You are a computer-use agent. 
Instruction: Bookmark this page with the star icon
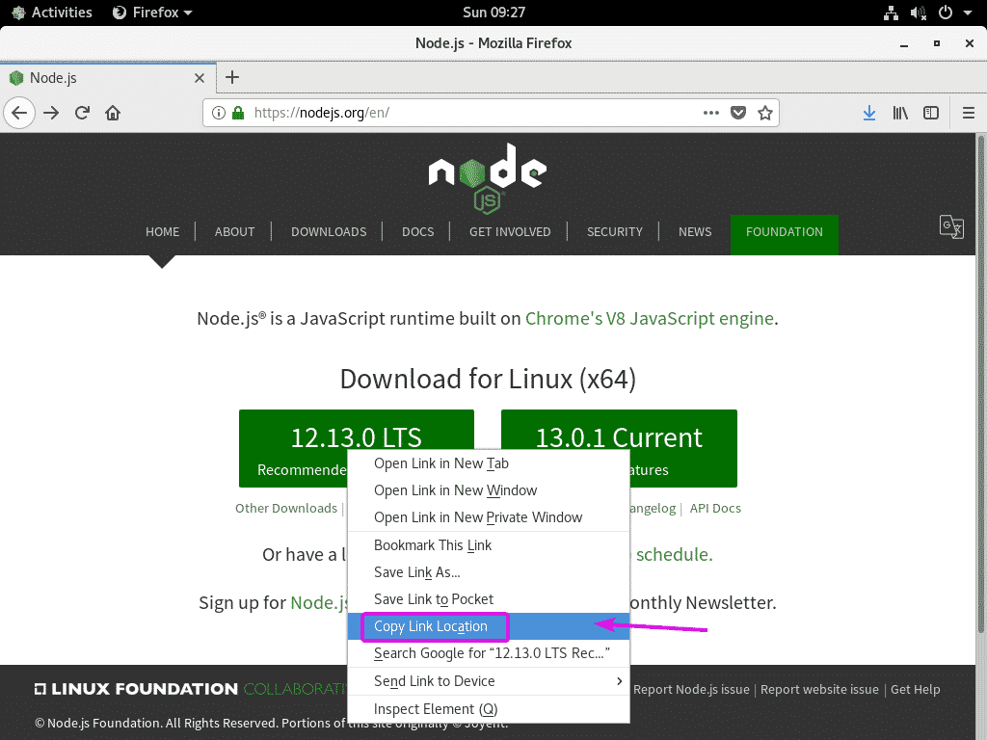pyautogui.click(x=765, y=113)
